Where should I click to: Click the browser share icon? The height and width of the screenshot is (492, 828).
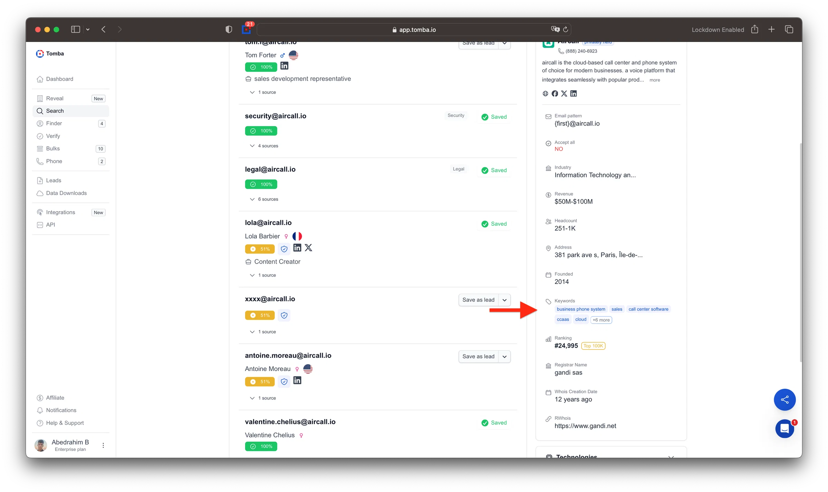pyautogui.click(x=755, y=29)
